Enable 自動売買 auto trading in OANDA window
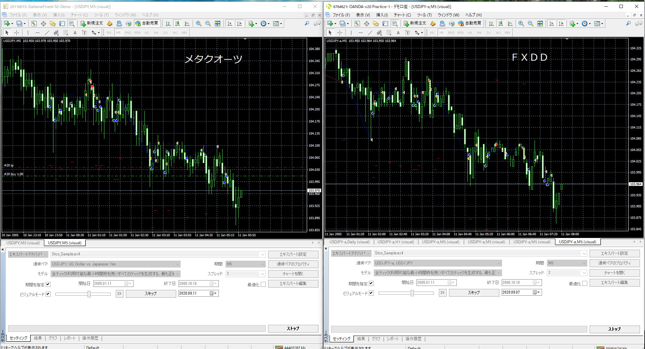 pos(470,23)
